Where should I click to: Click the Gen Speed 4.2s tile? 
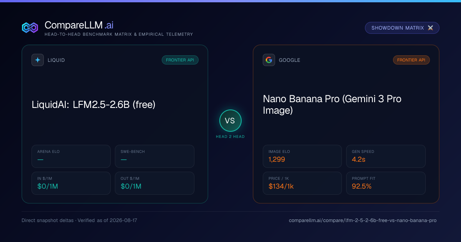(386, 156)
